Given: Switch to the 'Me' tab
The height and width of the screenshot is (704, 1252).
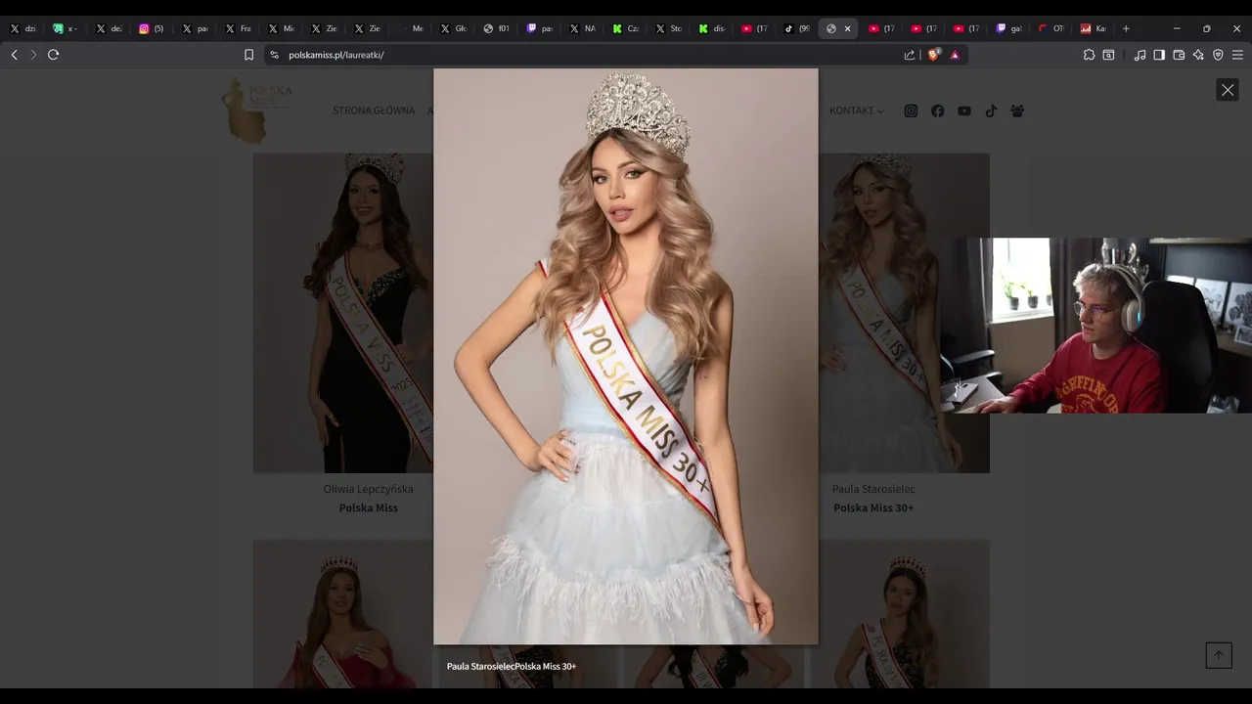Looking at the screenshot, I should [x=411, y=28].
